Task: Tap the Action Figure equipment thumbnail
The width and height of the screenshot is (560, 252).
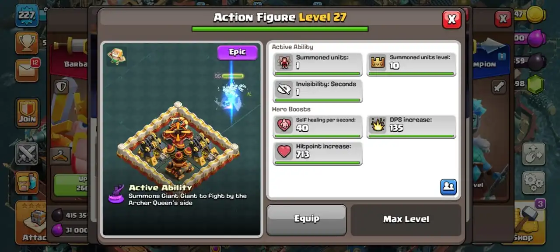Action: tap(116, 56)
